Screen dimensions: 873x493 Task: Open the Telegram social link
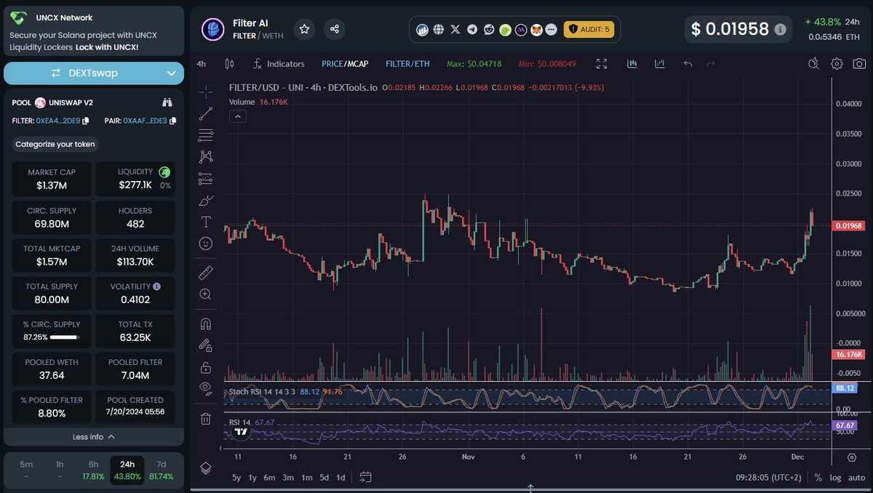click(x=472, y=30)
